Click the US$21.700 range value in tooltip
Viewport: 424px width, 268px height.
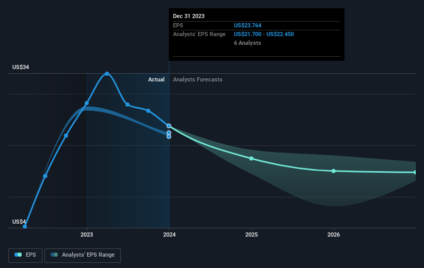coord(248,35)
